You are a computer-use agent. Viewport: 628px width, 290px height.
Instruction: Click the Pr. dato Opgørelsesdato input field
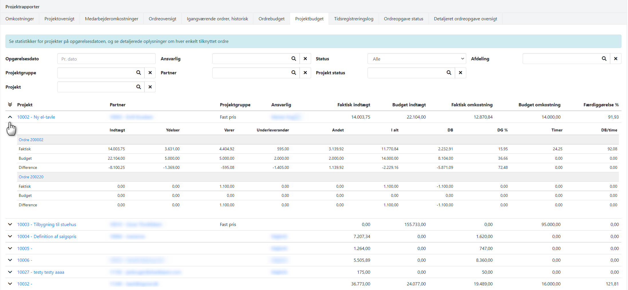pos(106,59)
